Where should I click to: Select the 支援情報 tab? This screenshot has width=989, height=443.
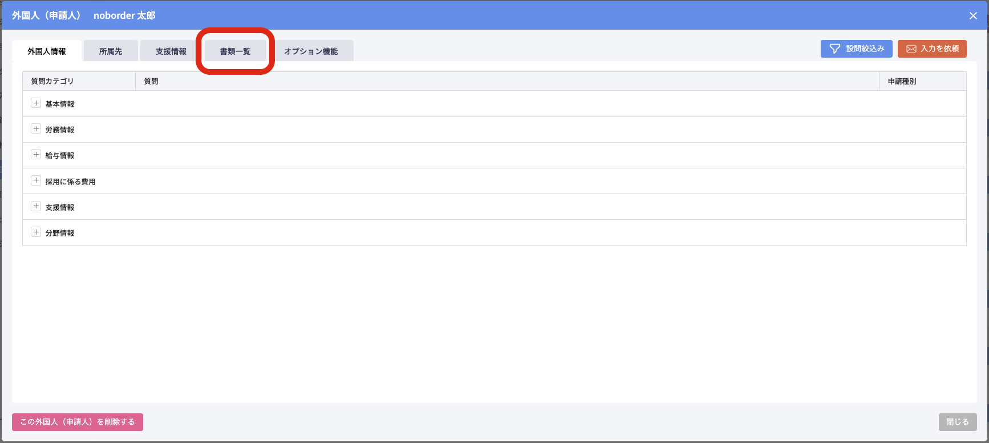click(171, 51)
